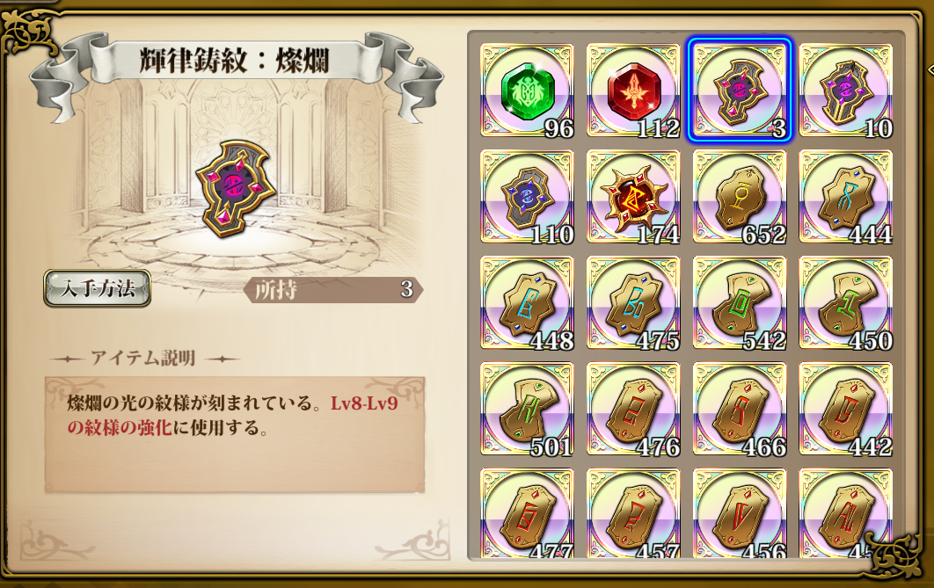Screen dimensions: 934x588
Task: Select the blue rune tablet with 448
Action: click(x=527, y=302)
